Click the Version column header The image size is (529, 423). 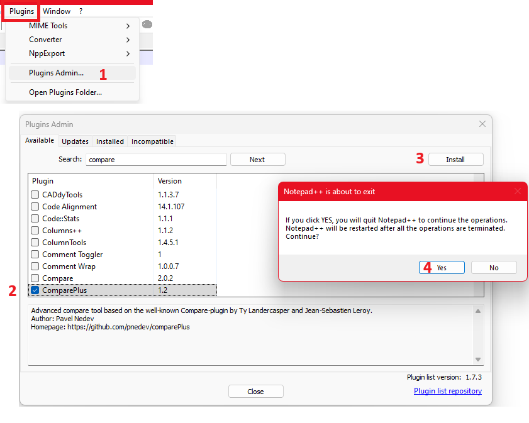pos(185,181)
